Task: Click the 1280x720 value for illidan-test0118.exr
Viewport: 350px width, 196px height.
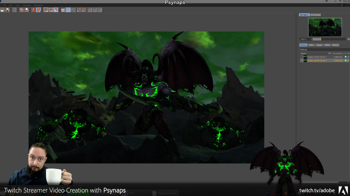Action: click(x=338, y=57)
